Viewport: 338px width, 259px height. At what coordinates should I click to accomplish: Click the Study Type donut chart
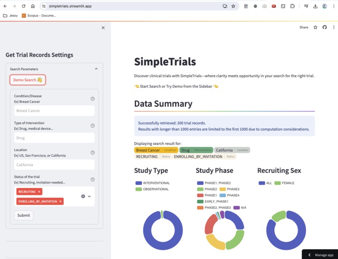click(x=163, y=230)
